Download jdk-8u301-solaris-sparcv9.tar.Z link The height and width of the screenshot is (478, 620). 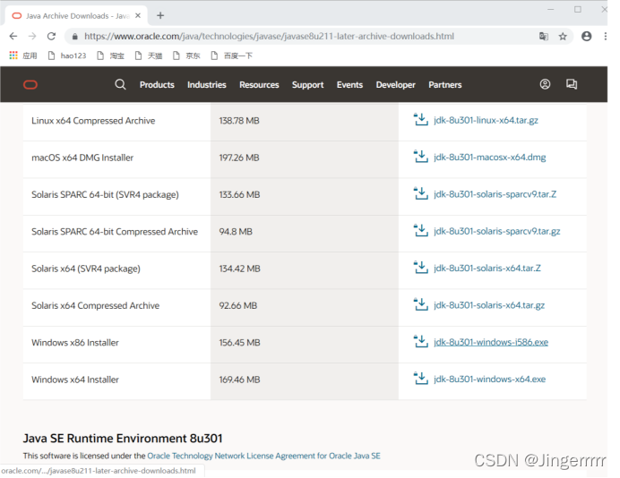[x=495, y=194]
